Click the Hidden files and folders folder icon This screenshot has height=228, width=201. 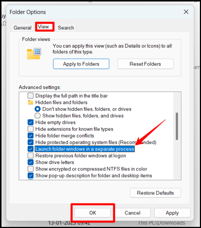pos(31,102)
